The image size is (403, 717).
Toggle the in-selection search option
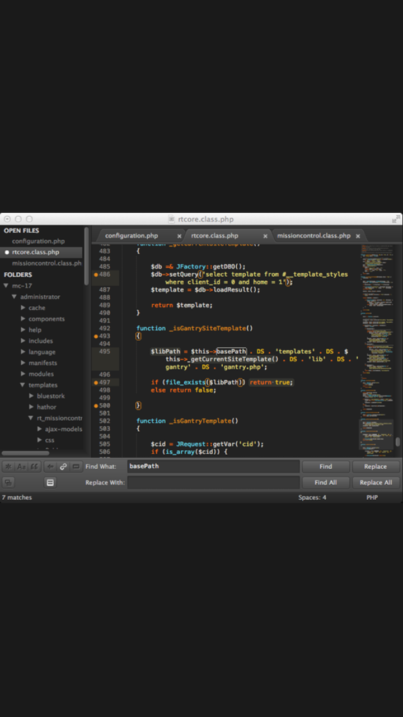[76, 467]
